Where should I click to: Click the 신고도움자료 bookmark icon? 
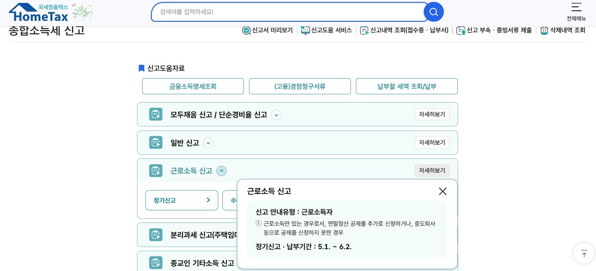click(141, 68)
